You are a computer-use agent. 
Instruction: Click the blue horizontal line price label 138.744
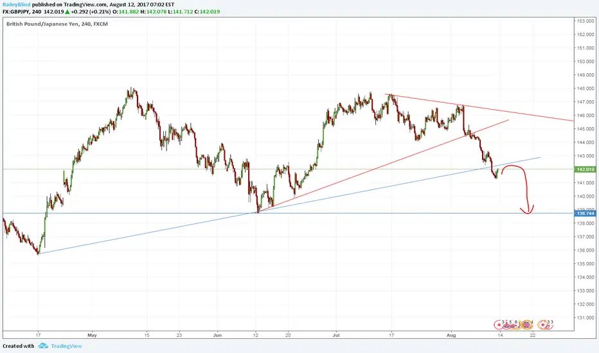point(584,213)
